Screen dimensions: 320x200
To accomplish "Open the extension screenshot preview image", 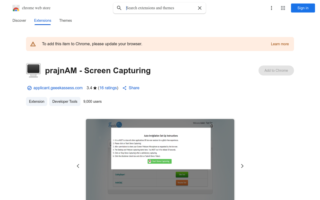I will 160,159.
